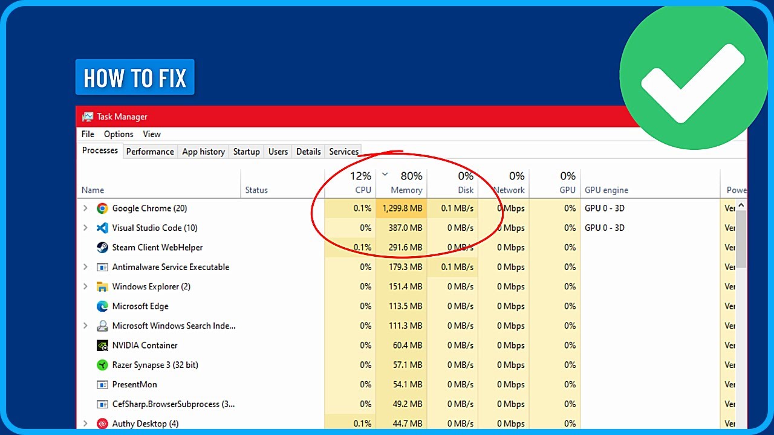774x435 pixels.
Task: Sort by the Network column header
Action: (x=504, y=183)
